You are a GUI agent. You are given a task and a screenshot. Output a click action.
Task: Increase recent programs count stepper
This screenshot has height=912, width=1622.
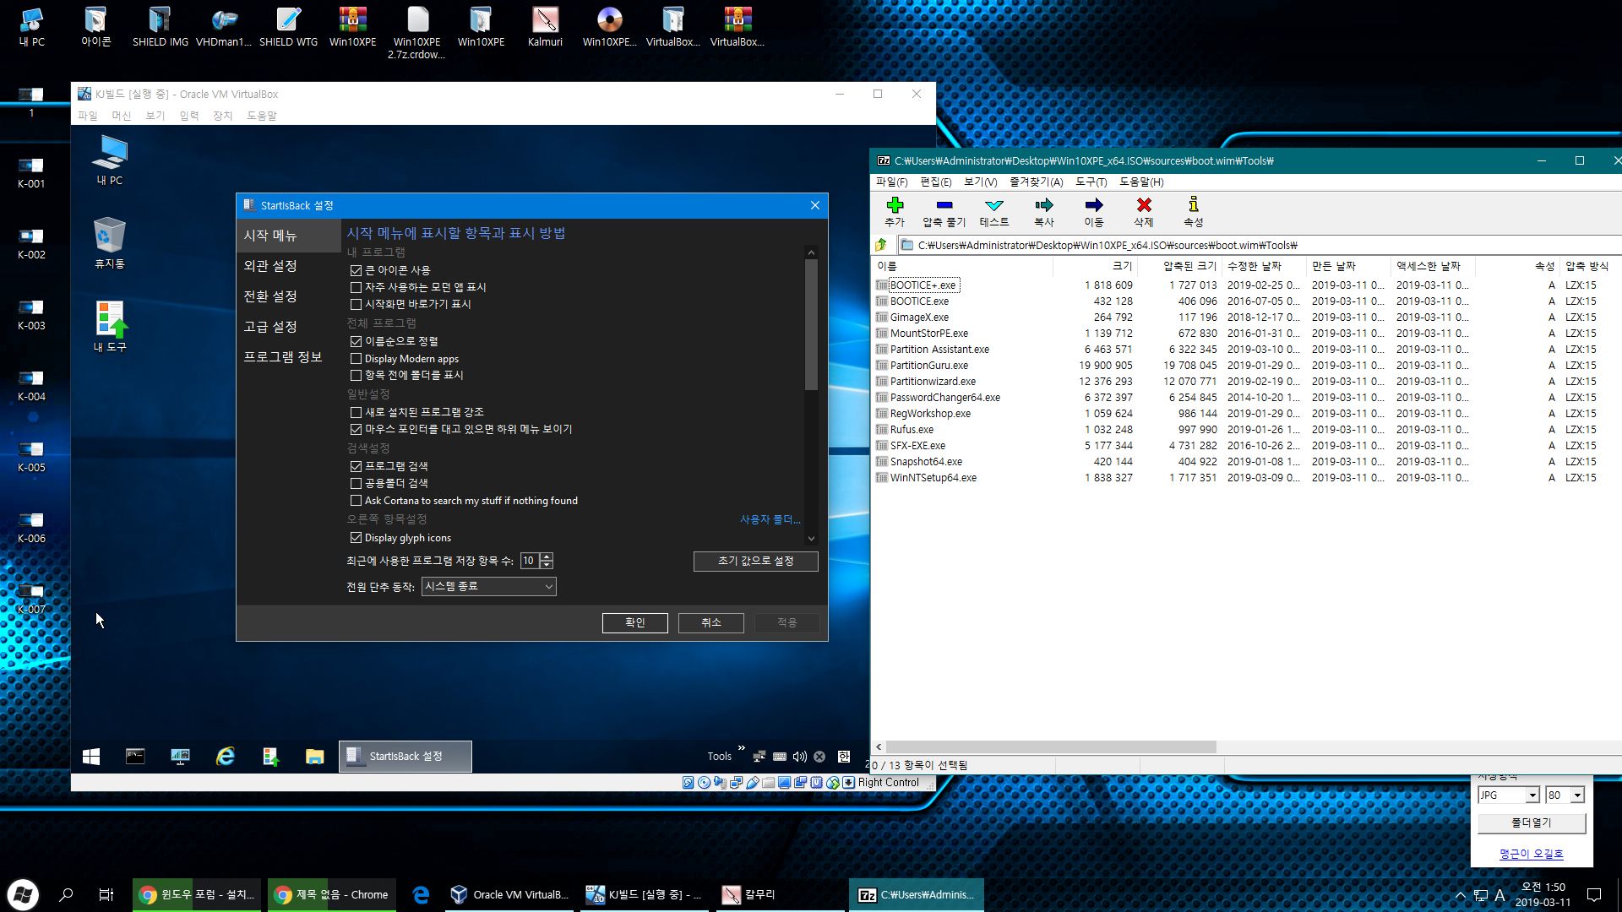tap(547, 556)
